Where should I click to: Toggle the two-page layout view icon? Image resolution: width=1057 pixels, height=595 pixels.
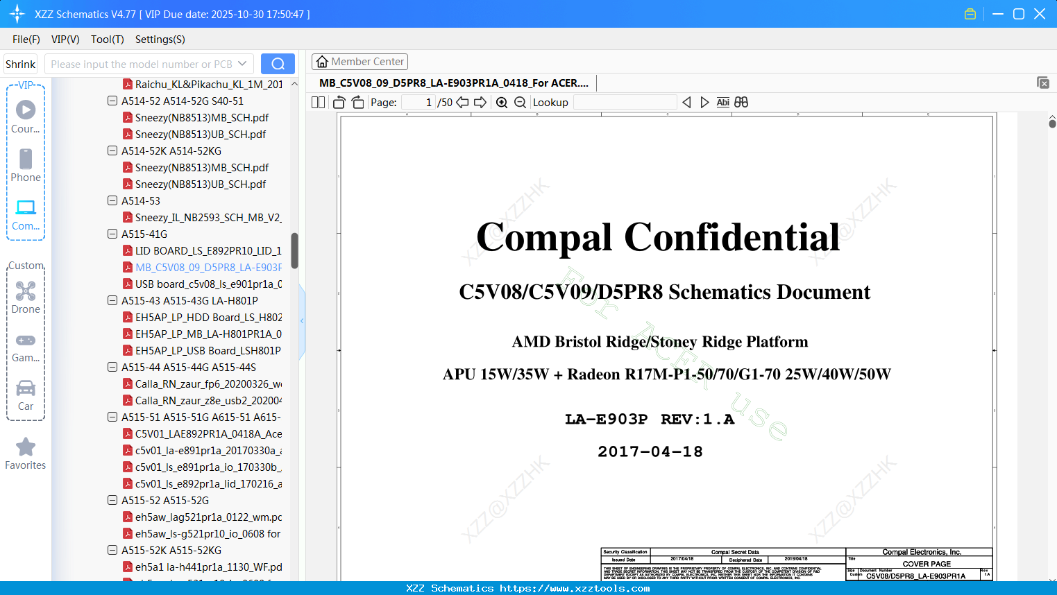(x=318, y=103)
